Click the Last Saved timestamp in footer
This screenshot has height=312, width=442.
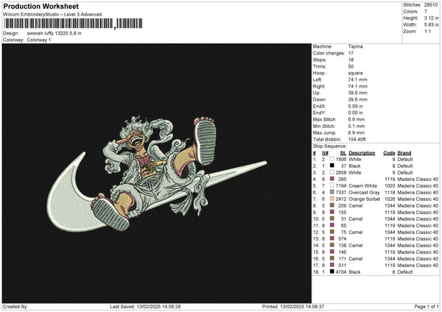(x=144, y=307)
